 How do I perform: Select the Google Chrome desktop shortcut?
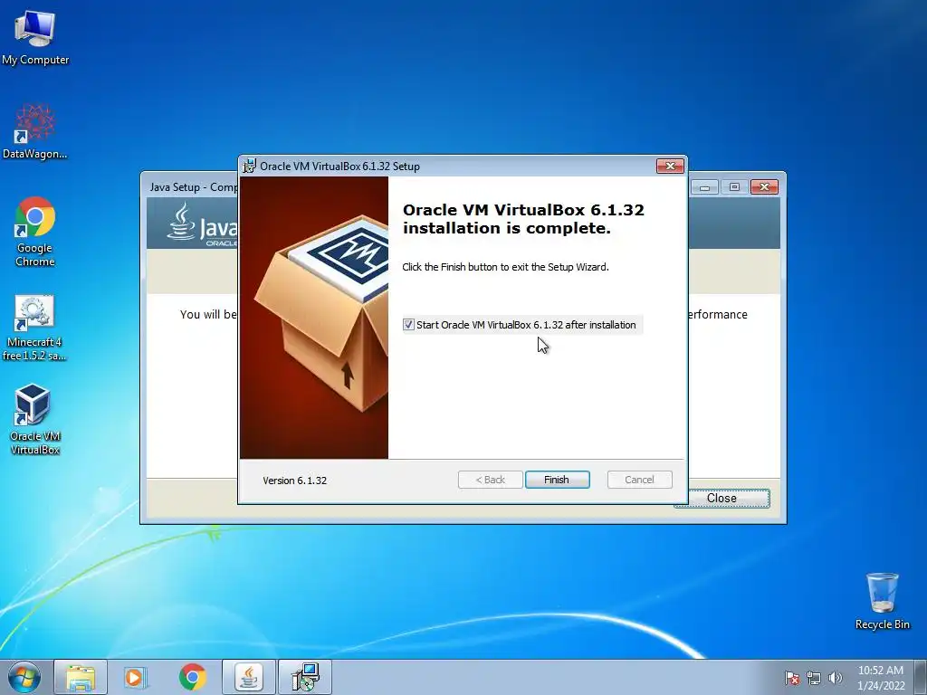[x=35, y=233]
